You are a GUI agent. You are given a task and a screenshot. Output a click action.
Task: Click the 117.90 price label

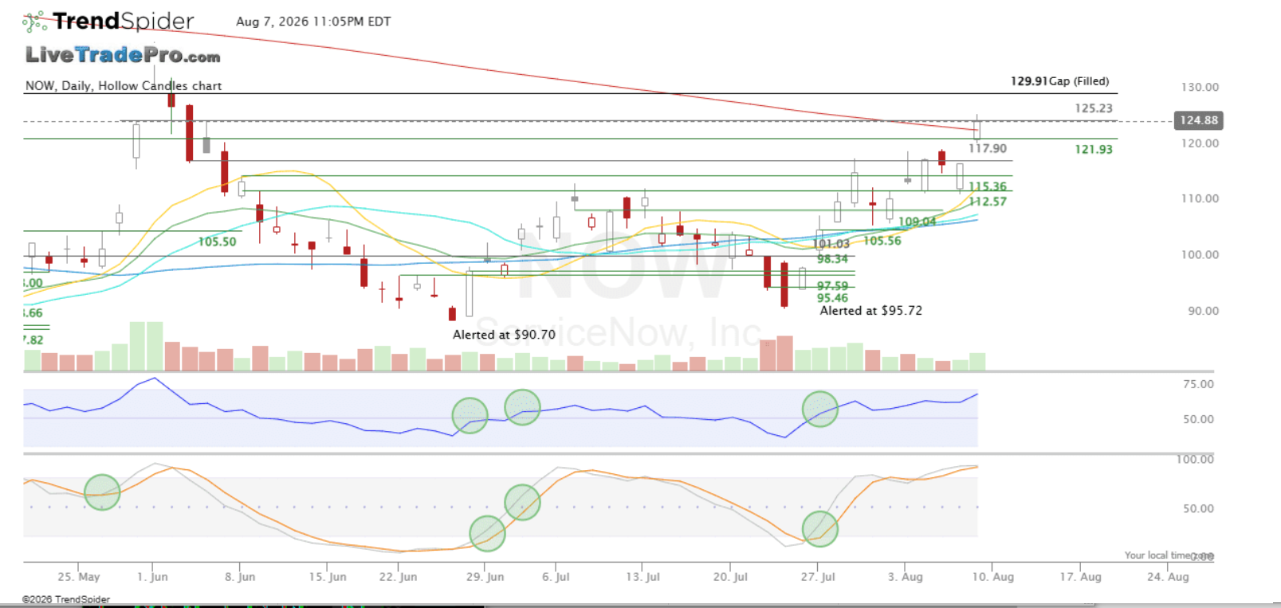[x=988, y=148]
